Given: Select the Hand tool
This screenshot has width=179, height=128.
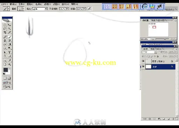Looking at the screenshot, I should pos(5,64).
